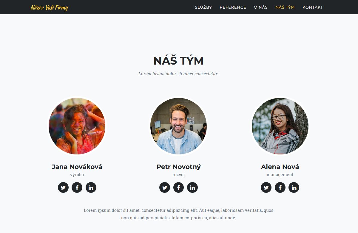Click Alena Nová's round portrait photo
Screen dimensions: 358x233
tap(280, 126)
